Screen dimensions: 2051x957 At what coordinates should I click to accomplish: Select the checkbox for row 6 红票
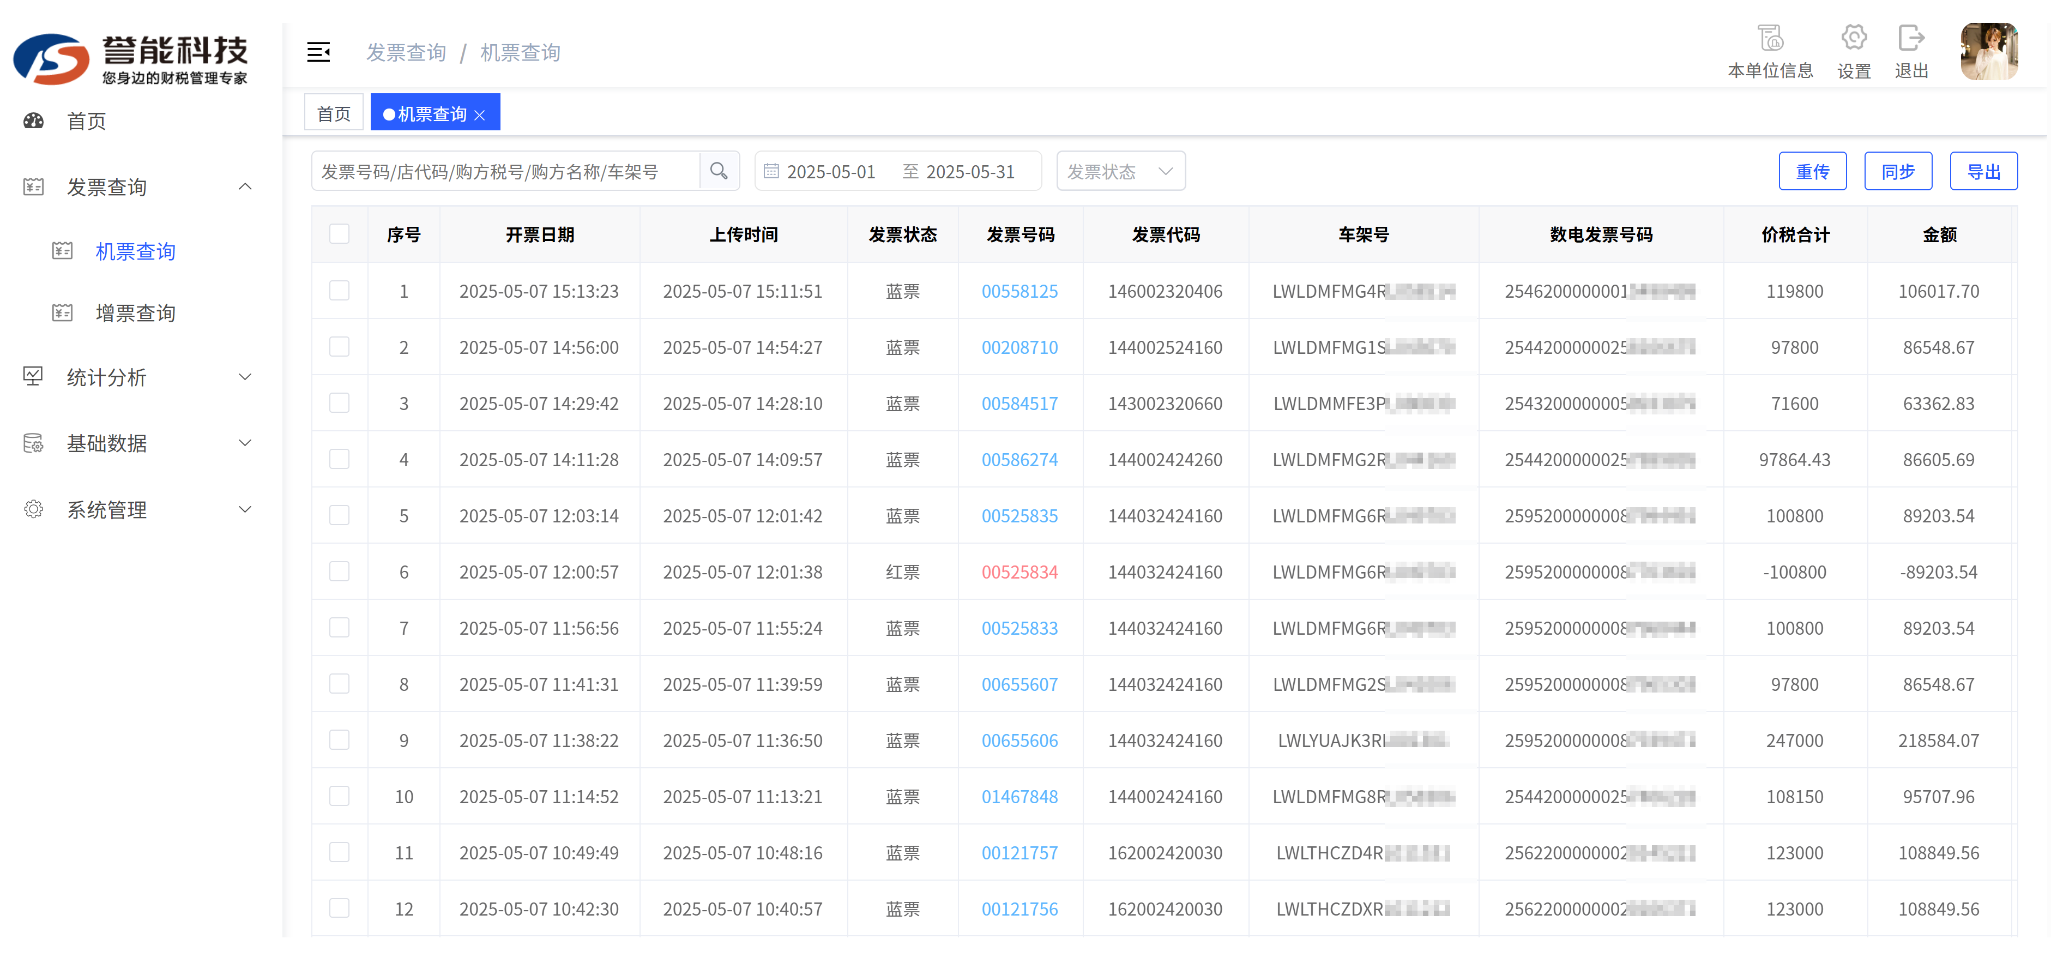point(339,571)
